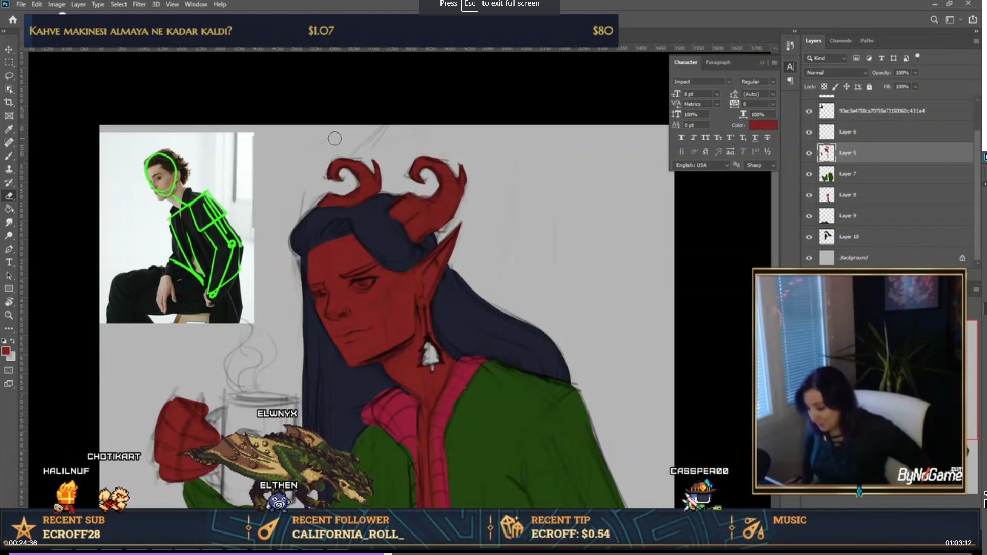Screen dimensions: 987x555
Task: Switch to the Paths tab
Action: pyautogui.click(x=867, y=41)
